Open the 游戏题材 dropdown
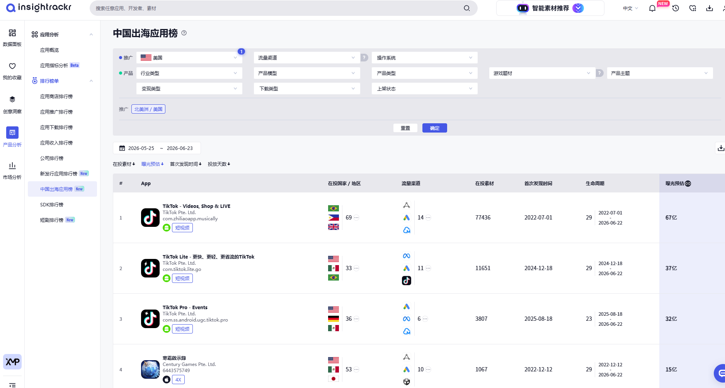725x388 pixels. pyautogui.click(x=542, y=73)
